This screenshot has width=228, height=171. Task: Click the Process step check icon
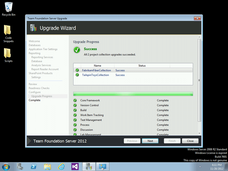[x=75, y=125]
